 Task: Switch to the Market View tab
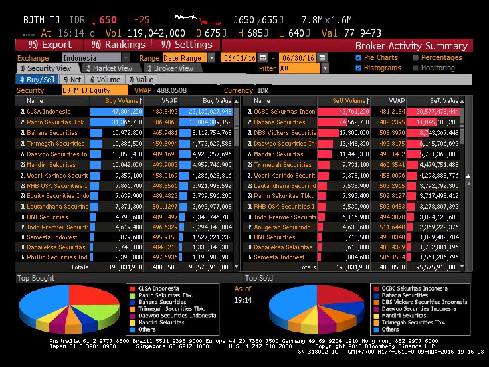coord(112,68)
